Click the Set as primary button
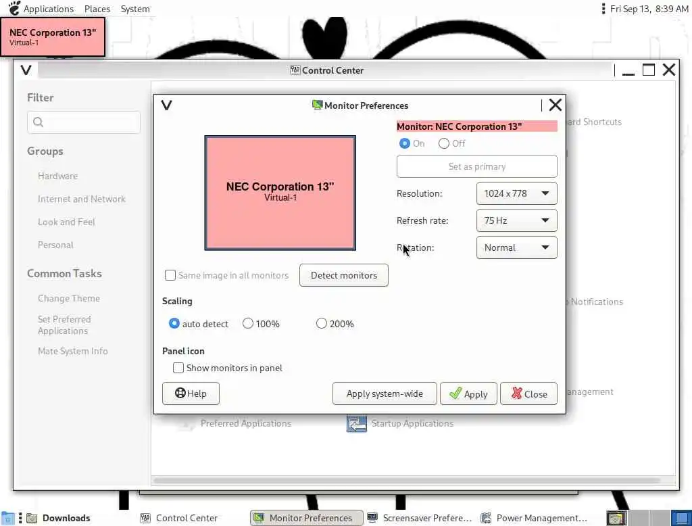The width and height of the screenshot is (692, 526). 476,166
